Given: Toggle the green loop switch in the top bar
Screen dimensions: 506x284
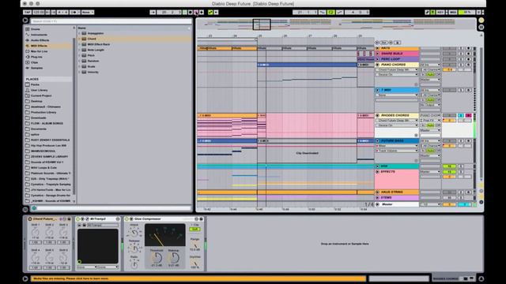Looking at the screenshot, I should tap(330, 13).
